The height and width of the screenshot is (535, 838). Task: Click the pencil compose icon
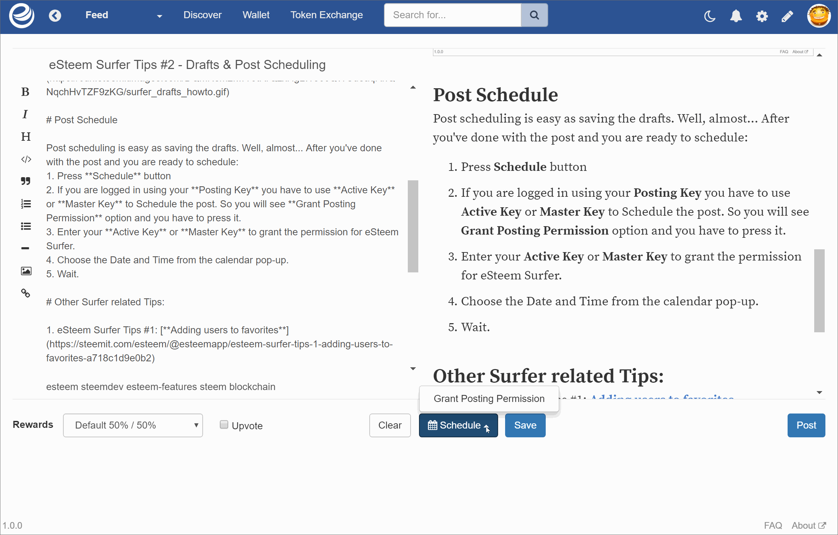tap(787, 16)
